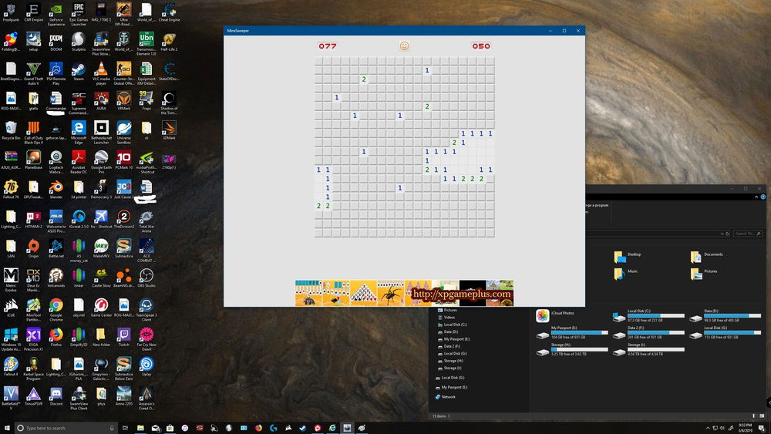Launch Firefox from the desktop
The height and width of the screenshot is (434, 771).
coord(56,335)
